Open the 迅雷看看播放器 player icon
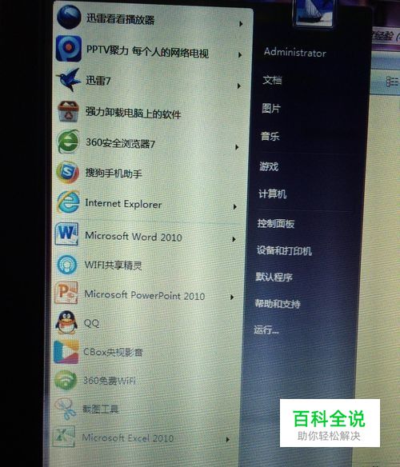This screenshot has height=467, width=400. 69,17
